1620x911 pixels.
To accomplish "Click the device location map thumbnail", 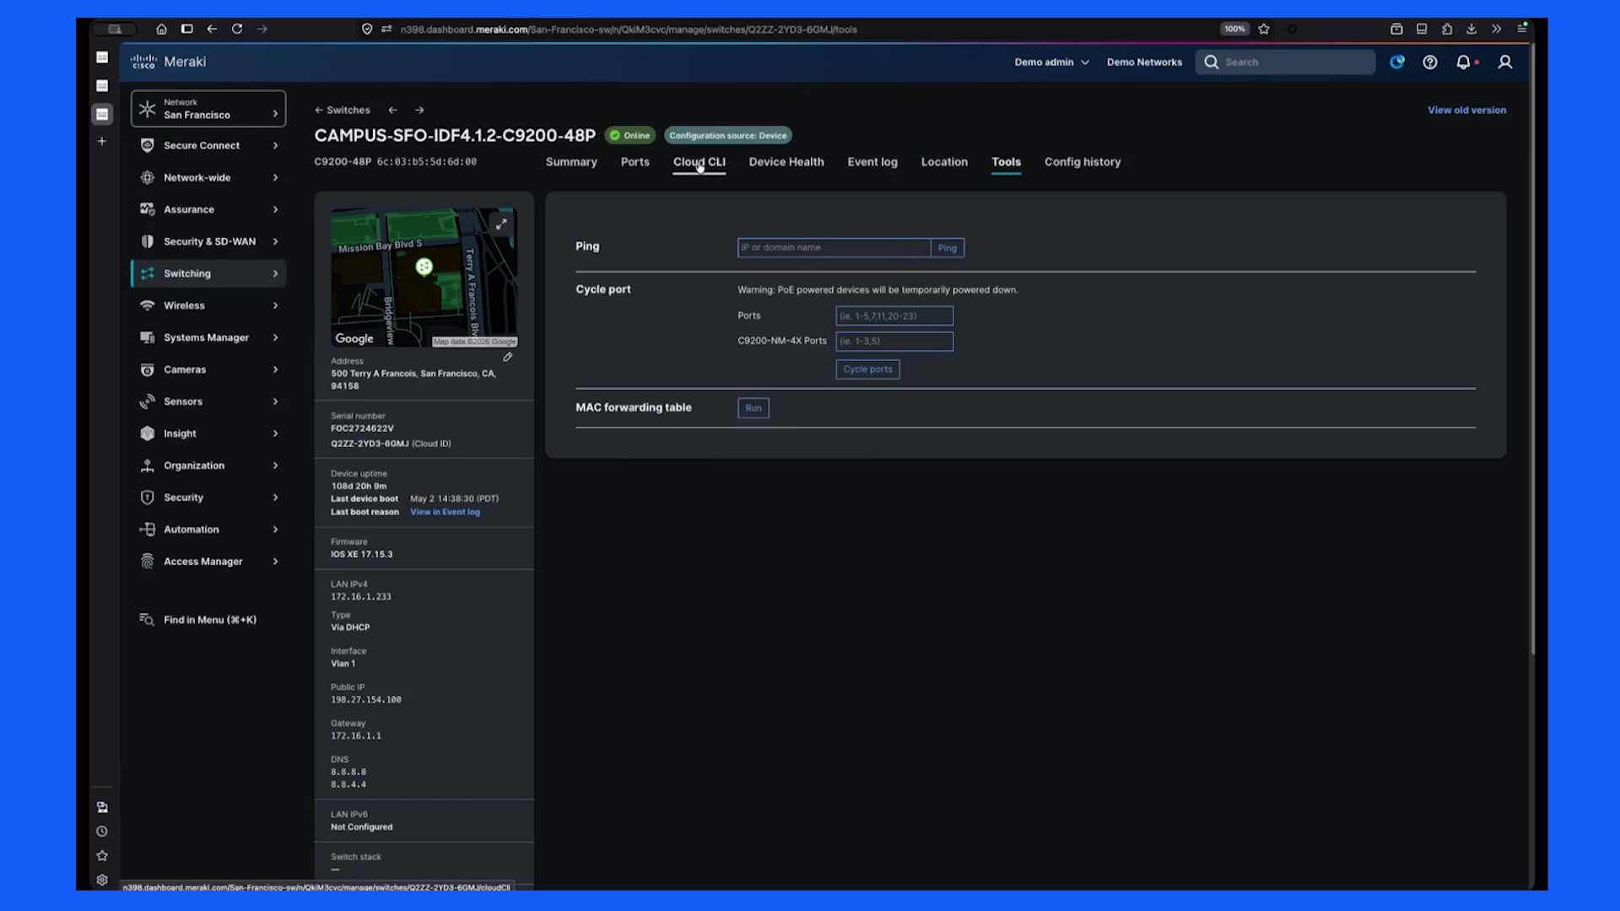I will pyautogui.click(x=424, y=278).
